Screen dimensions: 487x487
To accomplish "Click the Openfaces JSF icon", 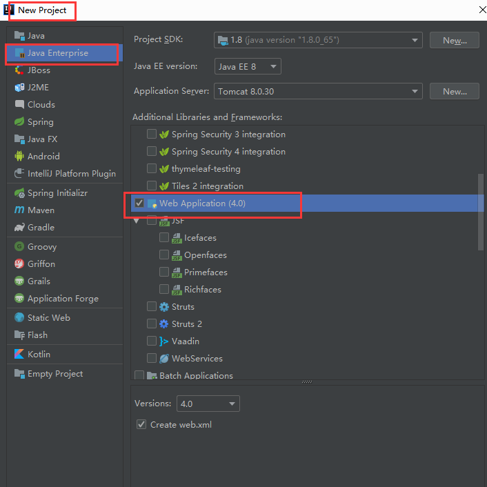I will click(x=177, y=255).
